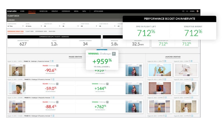
Task: Click the Launched Creatives heading link
Action: [173, 57]
